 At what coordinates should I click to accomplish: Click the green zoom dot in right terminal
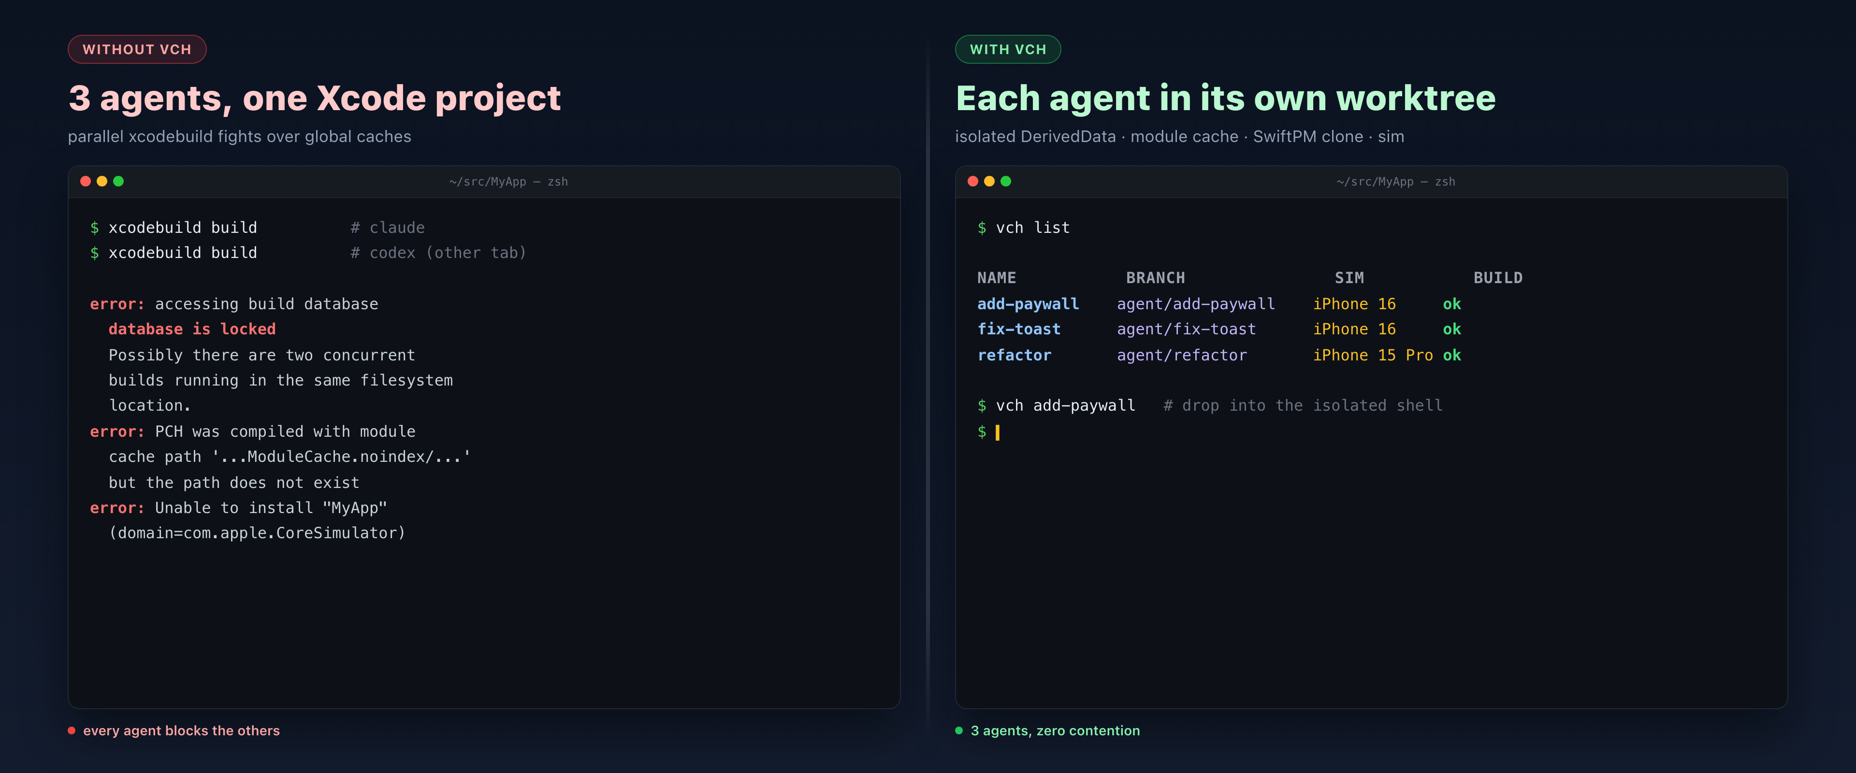click(x=1006, y=182)
